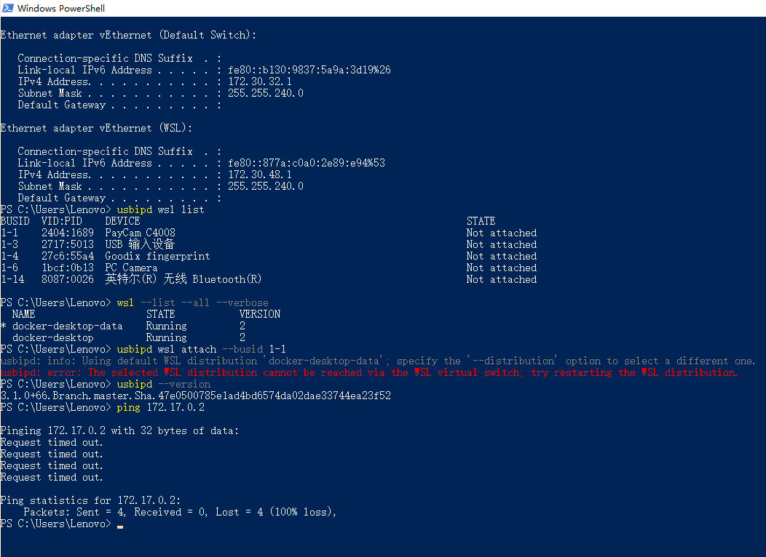766x557 pixels.
Task: Click the IPv4 Address 172.30.48.1 value
Action: (259, 174)
